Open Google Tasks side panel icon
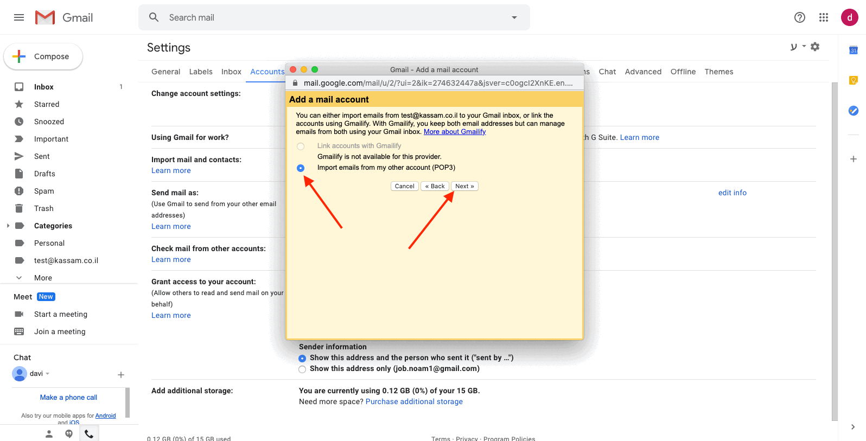The height and width of the screenshot is (441, 866). [854, 111]
